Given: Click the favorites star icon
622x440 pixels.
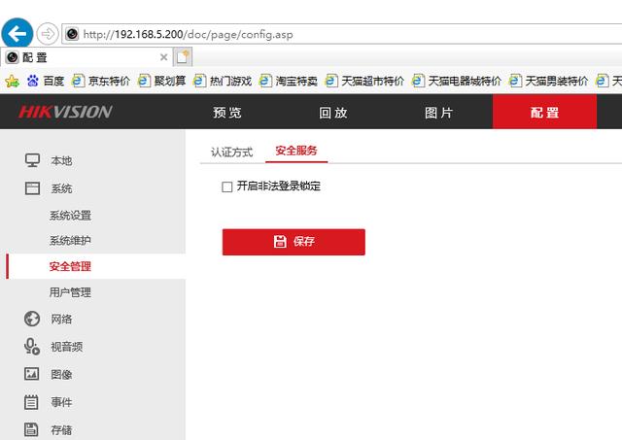Looking at the screenshot, I should [13, 82].
